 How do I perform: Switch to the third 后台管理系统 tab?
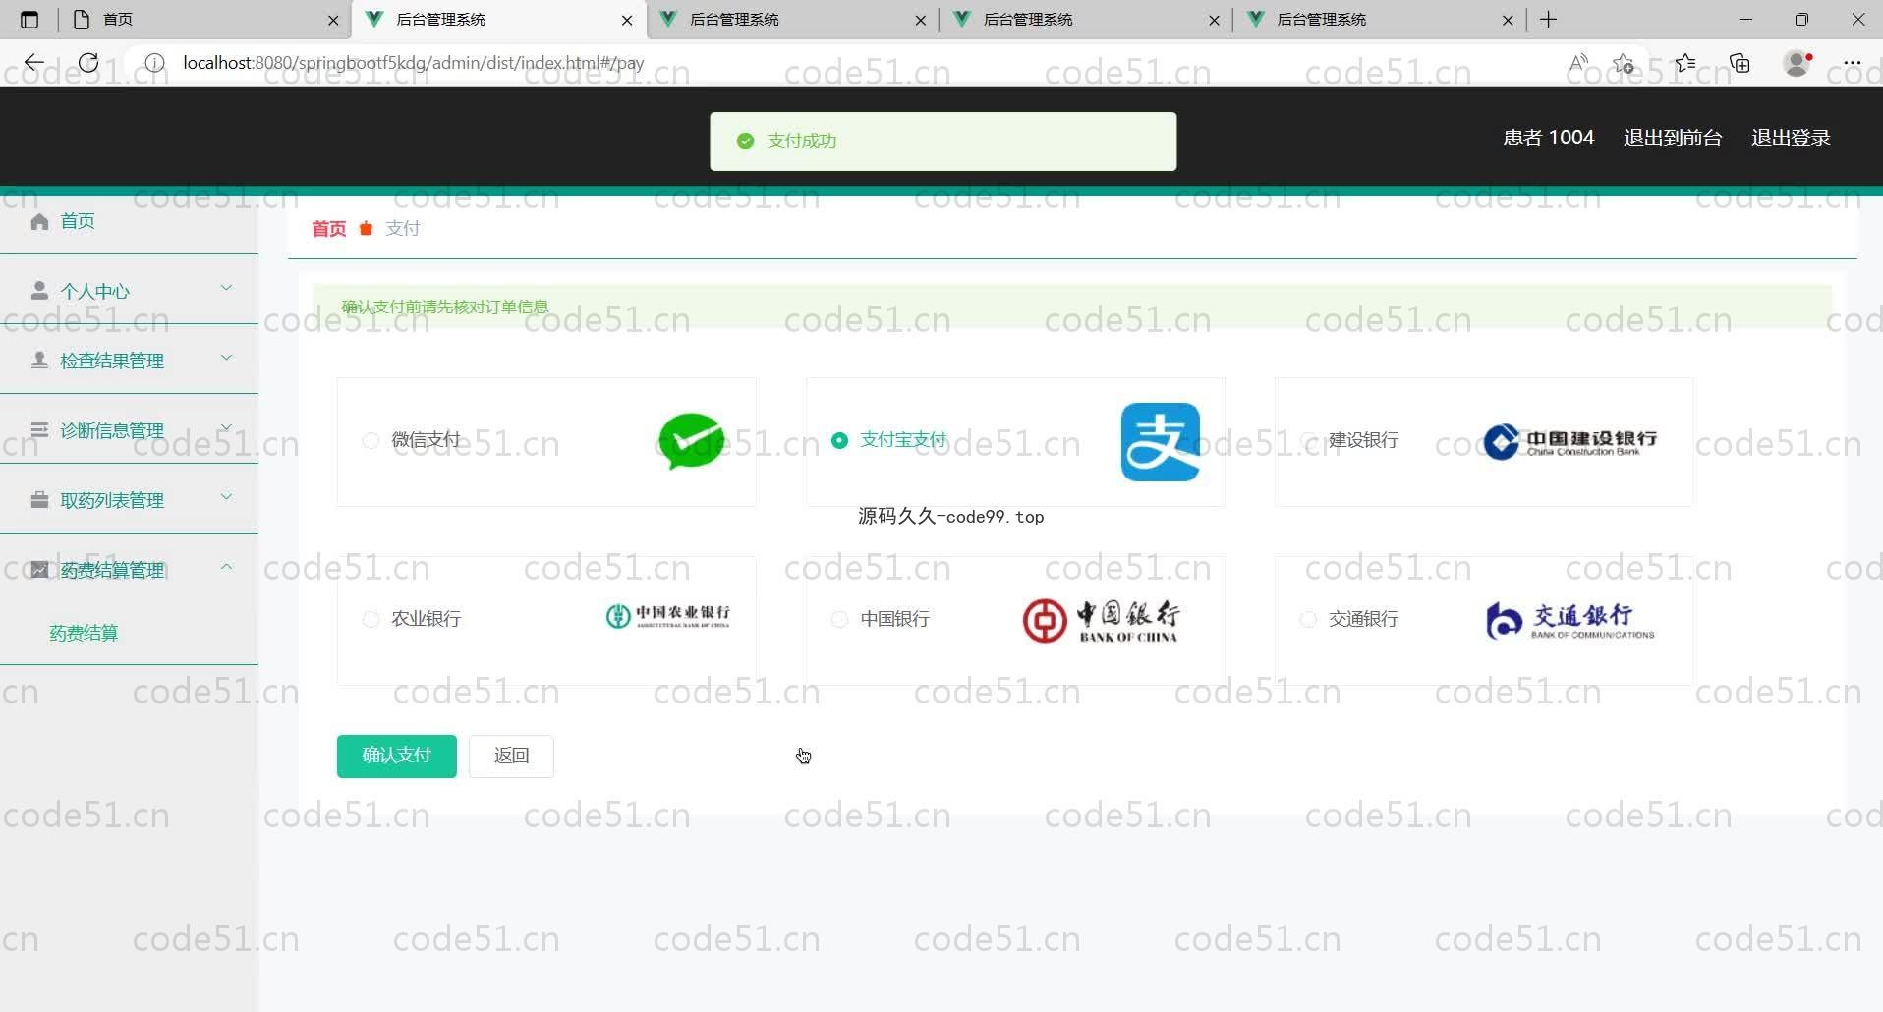pos(792,20)
